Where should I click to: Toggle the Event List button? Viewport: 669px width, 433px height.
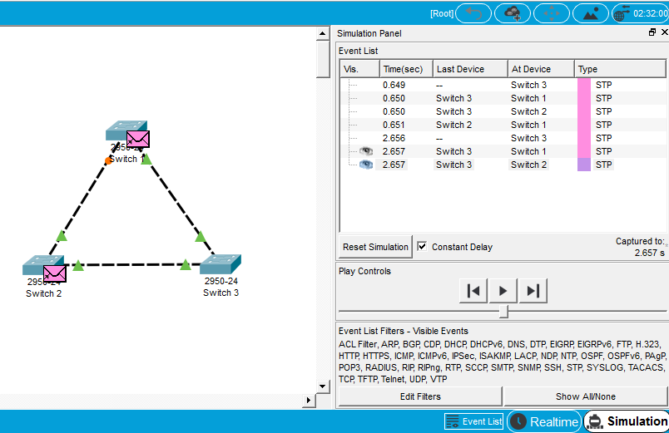pos(473,421)
